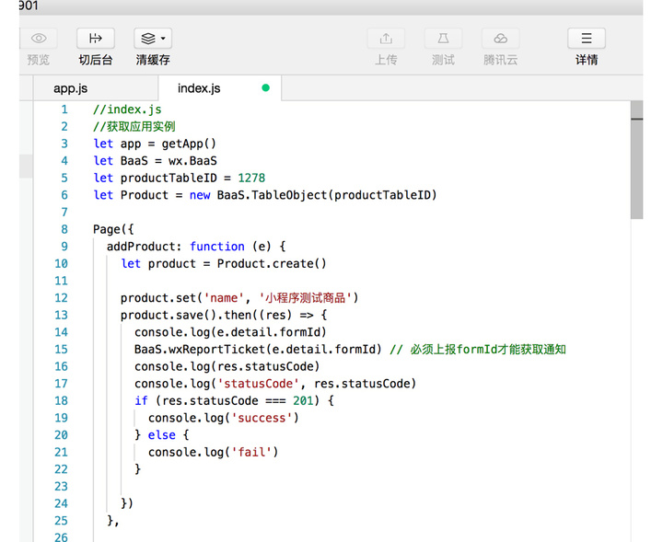
Task: Click the string 'statusCode' on line 17
Action: click(258, 384)
